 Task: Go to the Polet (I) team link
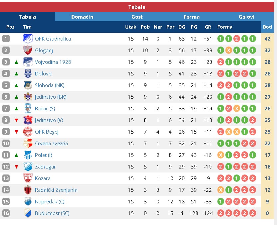pos(44,155)
